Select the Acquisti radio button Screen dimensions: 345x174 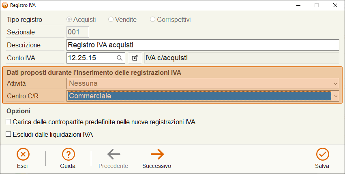pyautogui.click(x=69, y=19)
